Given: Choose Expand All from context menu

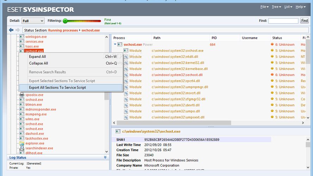Looking at the screenshot, I should pyautogui.click(x=70, y=57).
